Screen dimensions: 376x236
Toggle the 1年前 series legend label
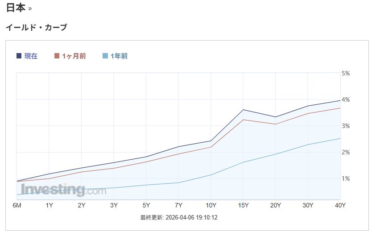click(119, 56)
